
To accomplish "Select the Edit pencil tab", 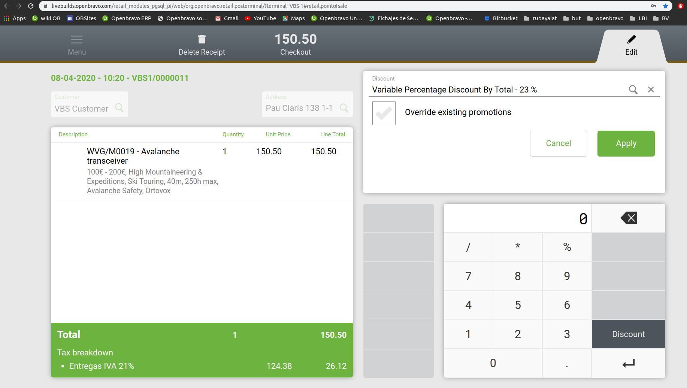I will pyautogui.click(x=632, y=46).
